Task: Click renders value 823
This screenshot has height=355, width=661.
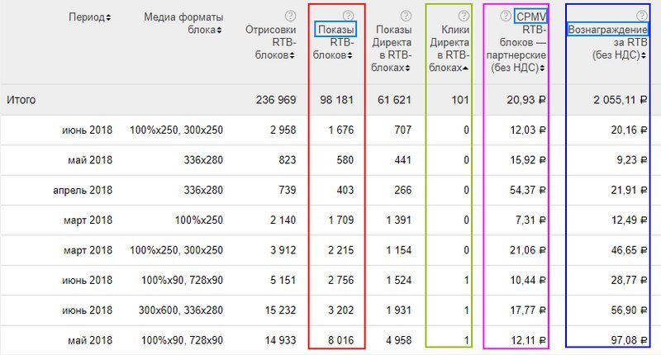Action: pos(287,160)
